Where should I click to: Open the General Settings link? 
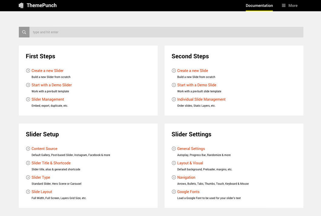[191, 149]
